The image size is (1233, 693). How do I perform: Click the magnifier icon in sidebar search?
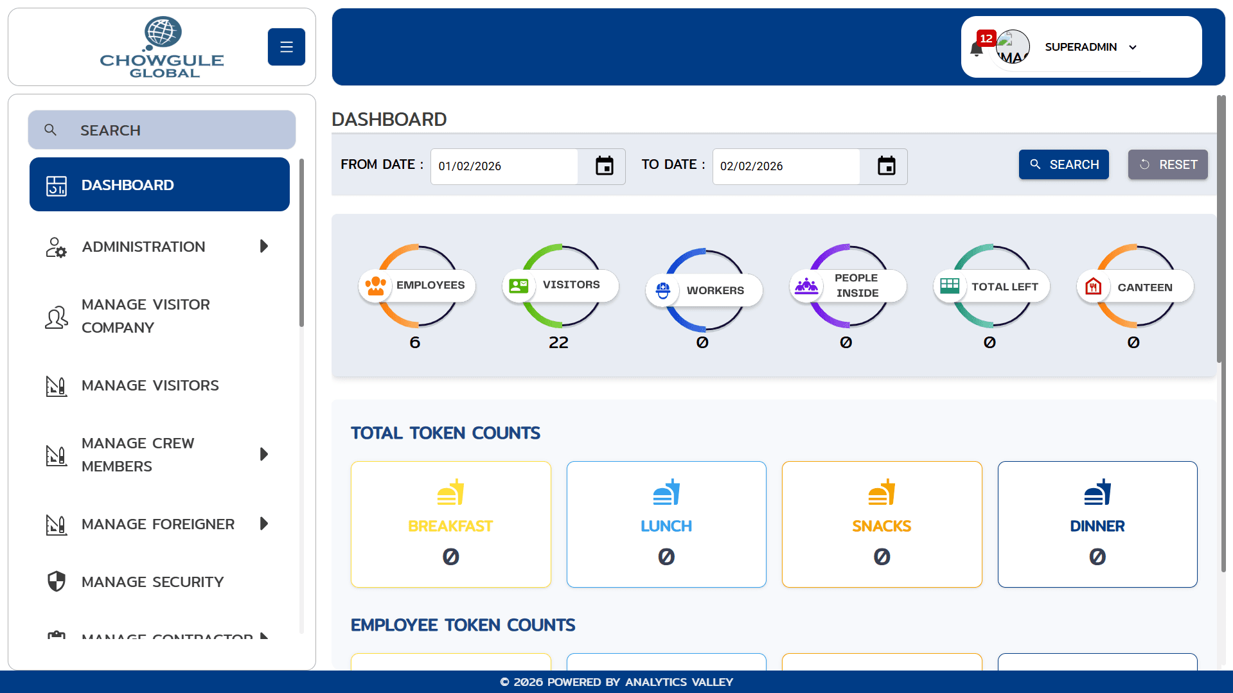[x=50, y=130]
